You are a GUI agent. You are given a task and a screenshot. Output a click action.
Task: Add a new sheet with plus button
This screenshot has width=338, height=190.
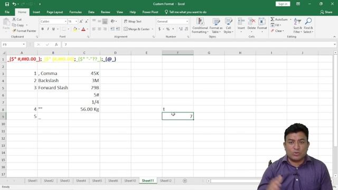185,181
